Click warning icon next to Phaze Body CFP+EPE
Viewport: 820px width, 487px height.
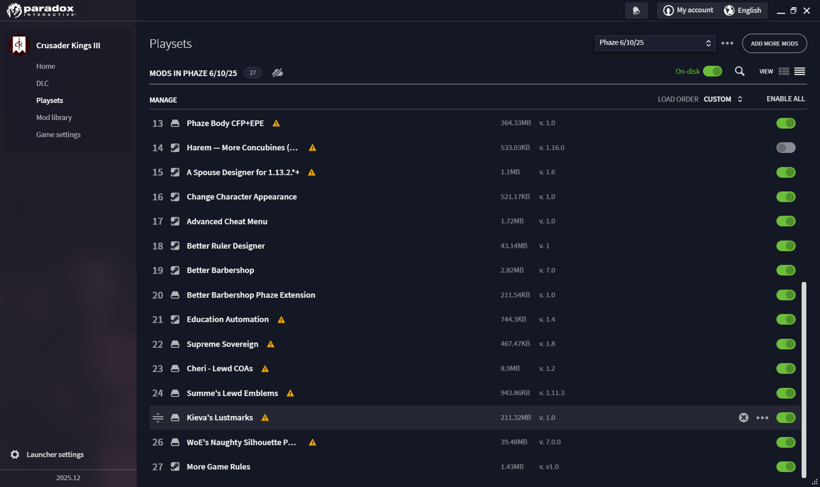(276, 123)
